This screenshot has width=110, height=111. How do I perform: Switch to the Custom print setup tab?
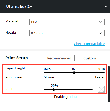point(90,58)
